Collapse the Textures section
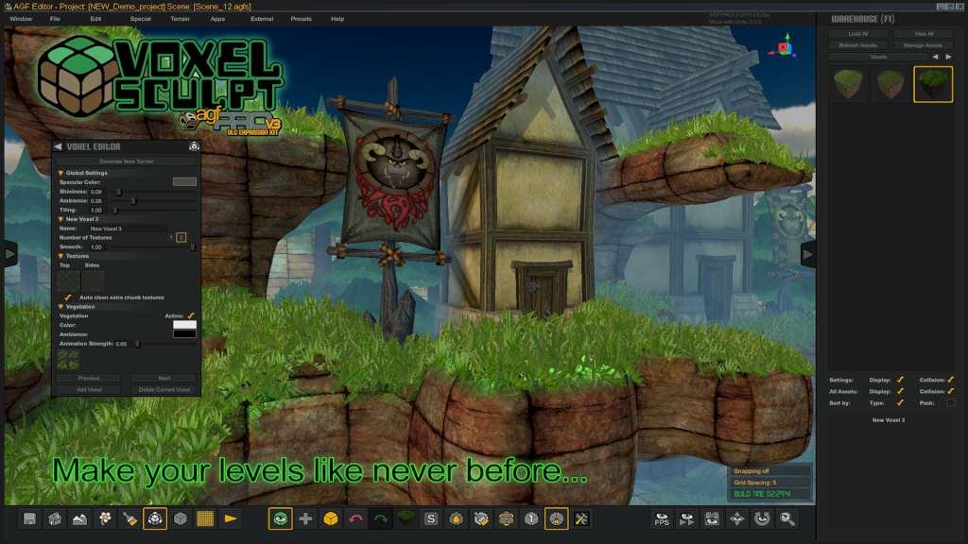 click(x=60, y=256)
